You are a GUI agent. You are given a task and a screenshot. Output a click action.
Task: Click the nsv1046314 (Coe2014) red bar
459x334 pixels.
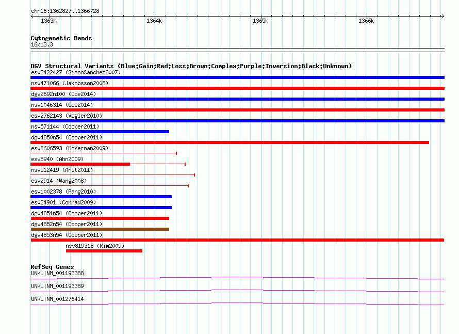point(237,110)
